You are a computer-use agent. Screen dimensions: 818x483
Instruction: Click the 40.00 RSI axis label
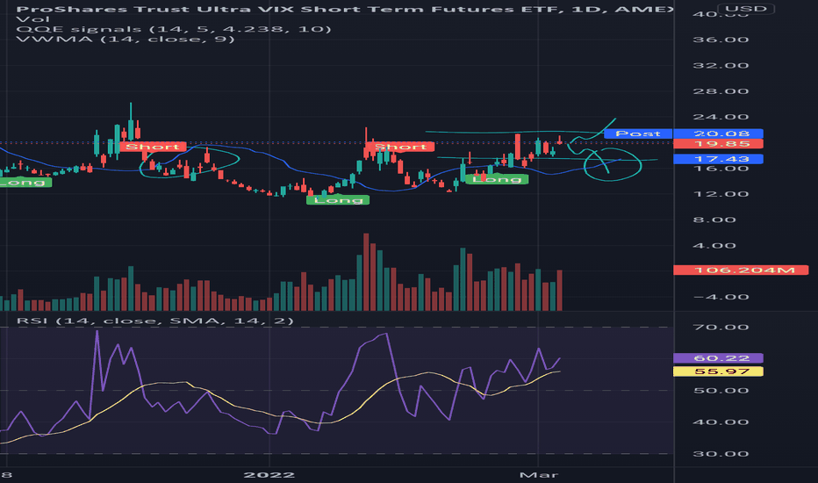pyautogui.click(x=721, y=422)
